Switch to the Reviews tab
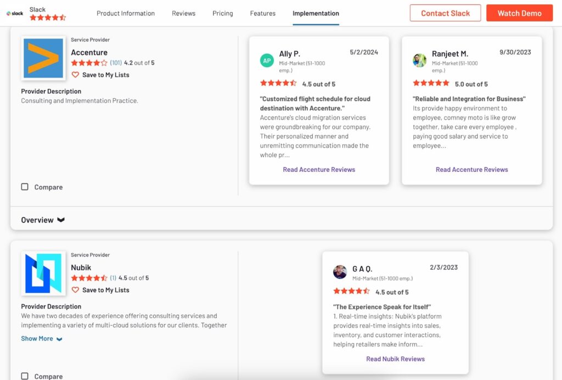Viewport: 562px width, 380px height. [183, 13]
